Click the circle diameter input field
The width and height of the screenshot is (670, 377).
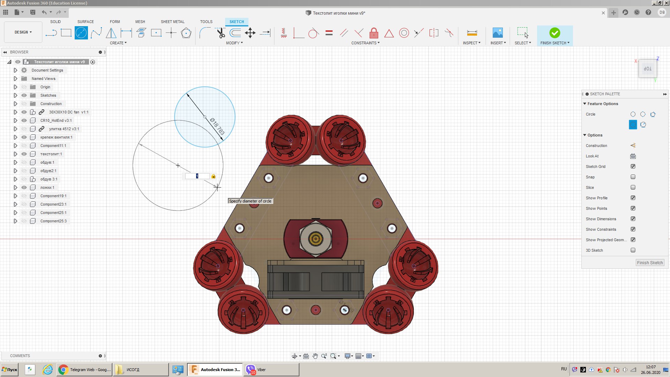197,176
